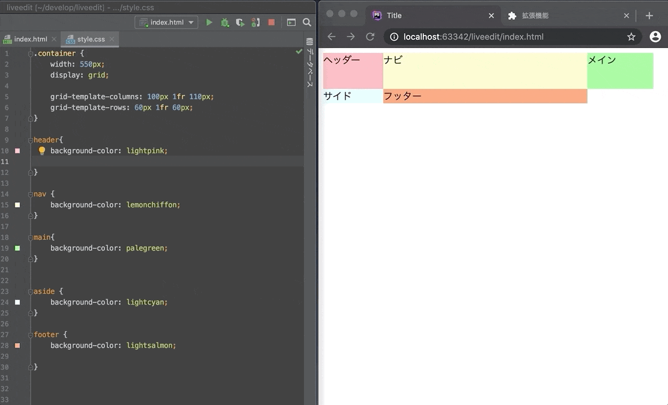Open a new Chrome tab with plus
This screenshot has width=668, height=405.
coord(649,16)
